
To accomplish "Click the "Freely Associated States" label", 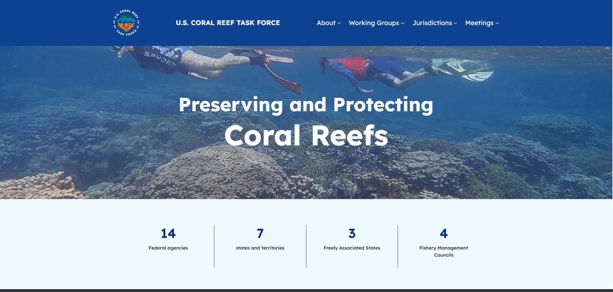I will click(x=352, y=248).
